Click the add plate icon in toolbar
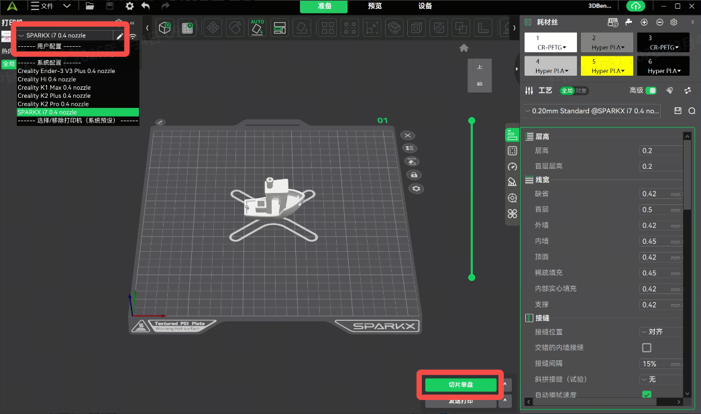The height and width of the screenshot is (414, 701). 187,28
